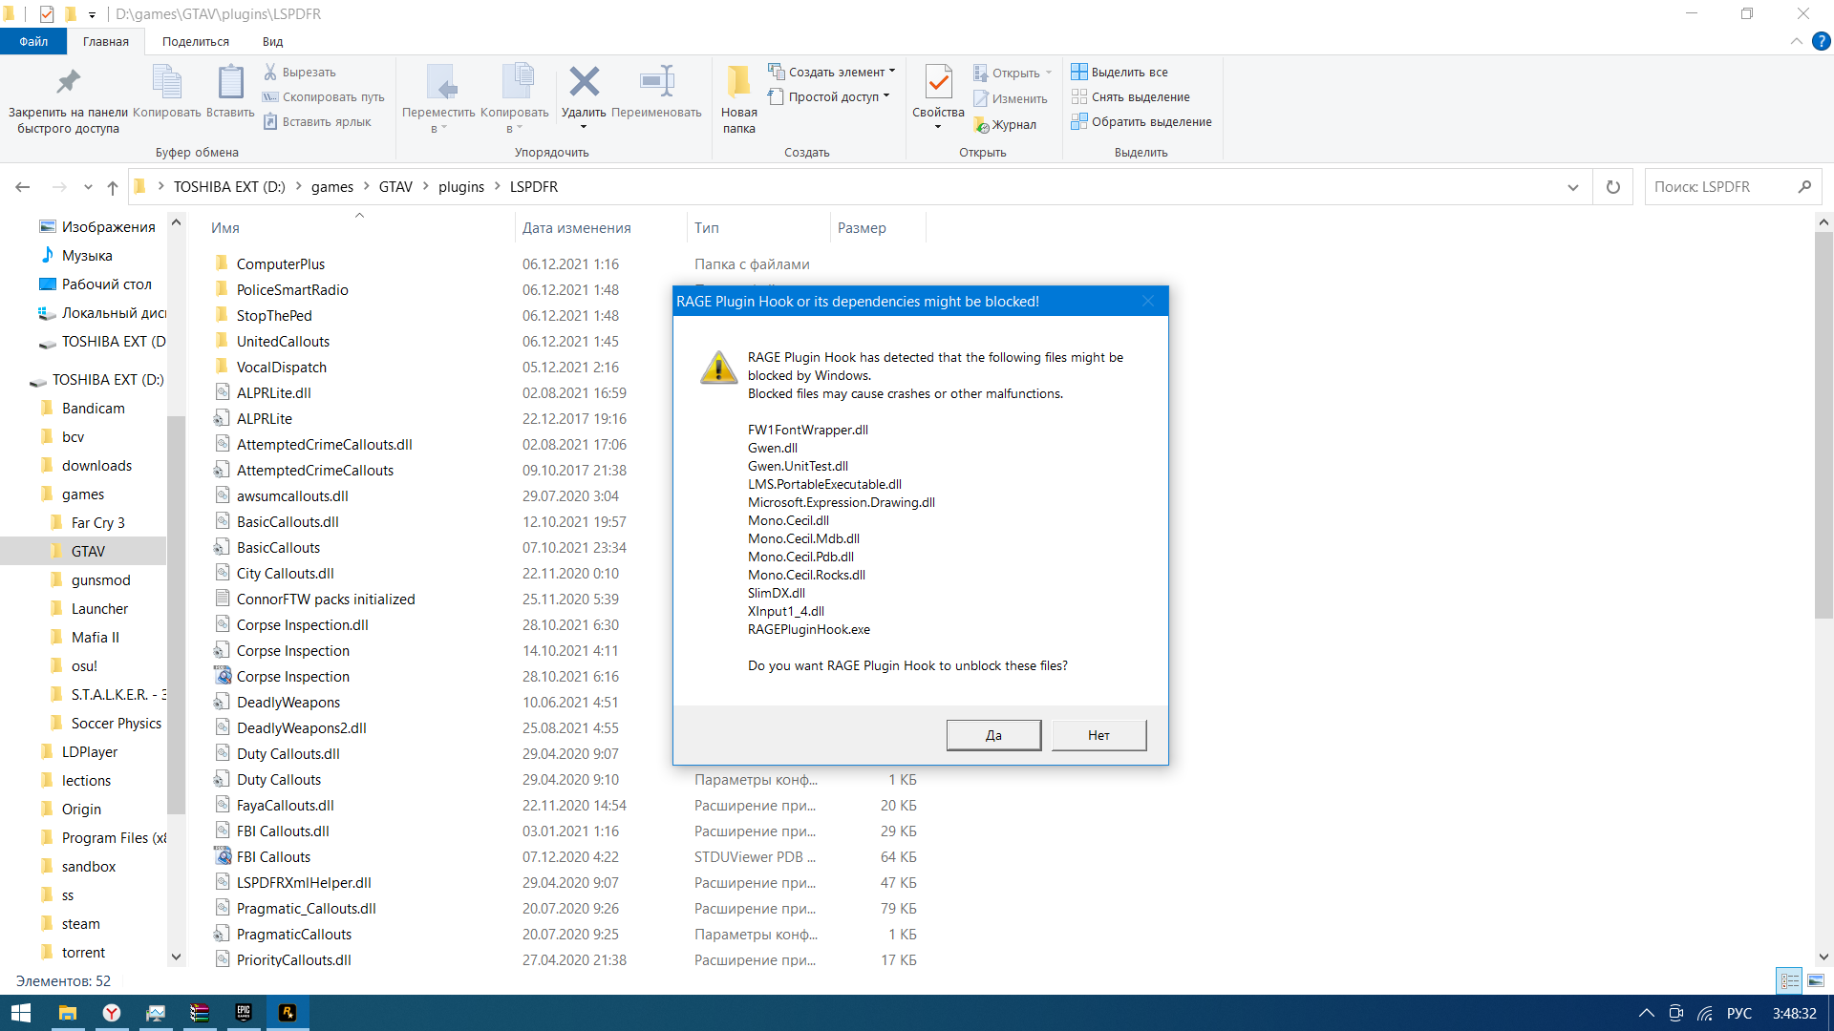This screenshot has height=1031, width=1834.
Task: Open Rockstar Games Launcher in taskbar
Action: [288, 1013]
